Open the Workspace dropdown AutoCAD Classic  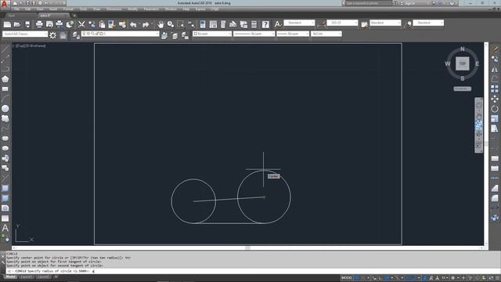tap(25, 34)
